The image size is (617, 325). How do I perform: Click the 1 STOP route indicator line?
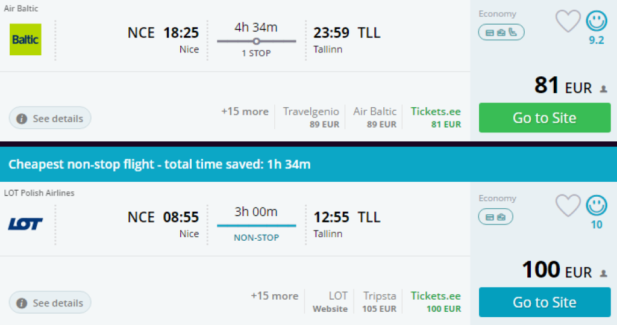point(256,42)
